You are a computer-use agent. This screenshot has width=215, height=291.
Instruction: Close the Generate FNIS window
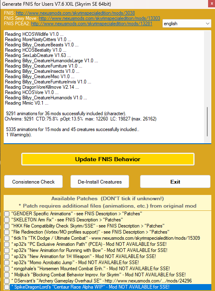click(x=211, y=4)
